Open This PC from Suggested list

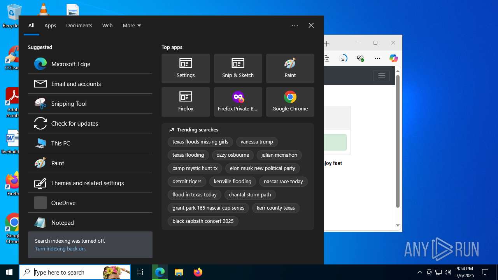tap(90, 143)
